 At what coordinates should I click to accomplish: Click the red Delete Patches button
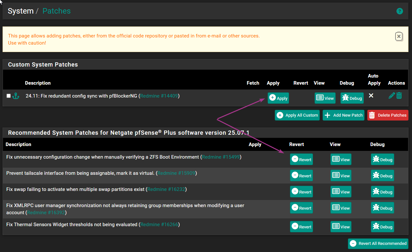[388, 115]
